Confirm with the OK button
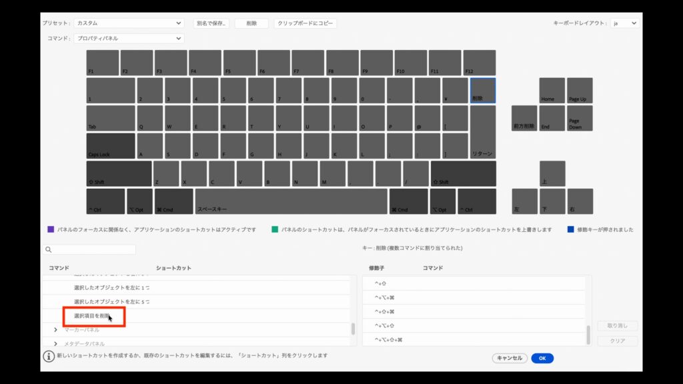This screenshot has height=384, width=683. point(542,358)
